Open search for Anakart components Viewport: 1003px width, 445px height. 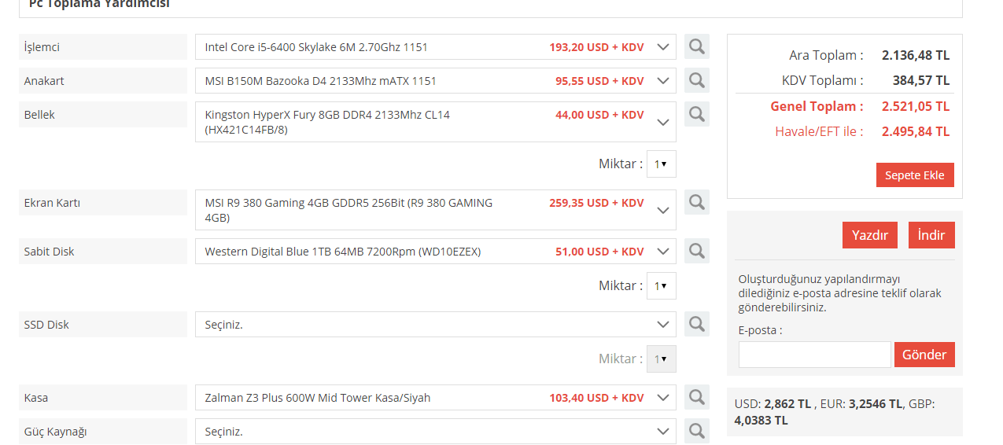click(696, 80)
